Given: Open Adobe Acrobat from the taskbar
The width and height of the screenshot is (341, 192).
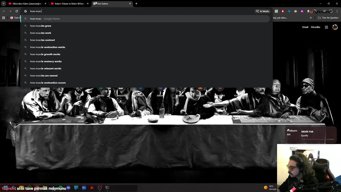Looking at the screenshot, I should click(92, 188).
